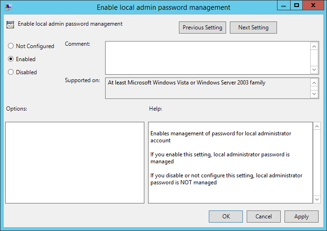Click the title bar system menu icon
This screenshot has width=327, height=231.
pos(8,7)
